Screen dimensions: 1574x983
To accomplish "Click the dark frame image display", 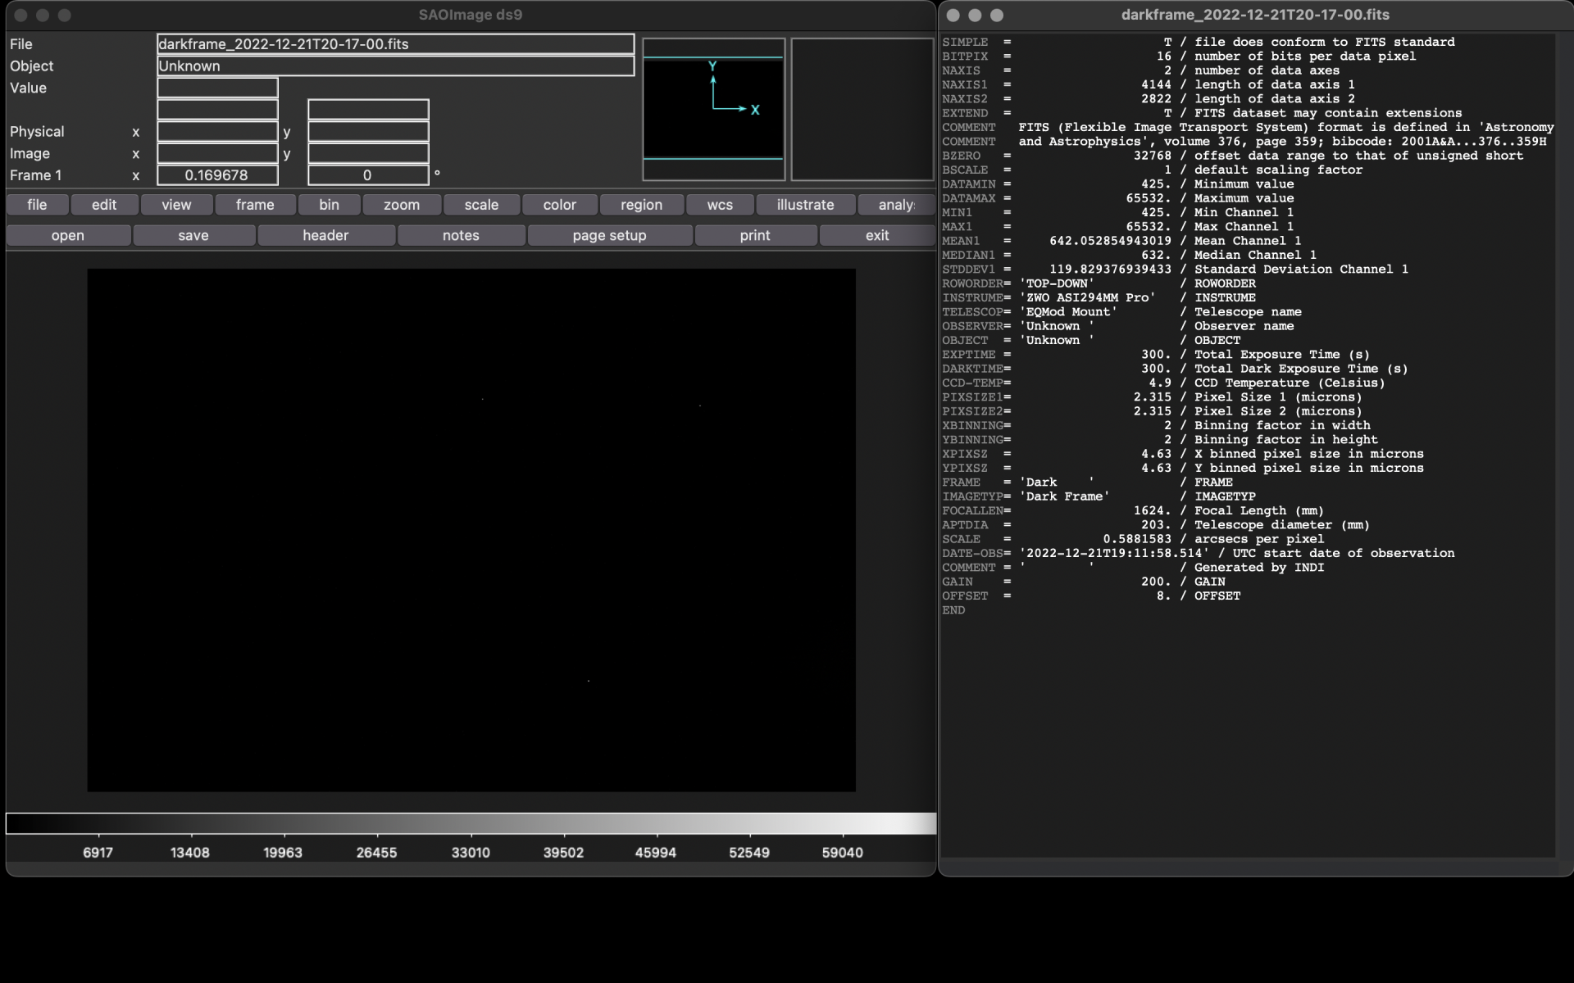I will pyautogui.click(x=471, y=530).
